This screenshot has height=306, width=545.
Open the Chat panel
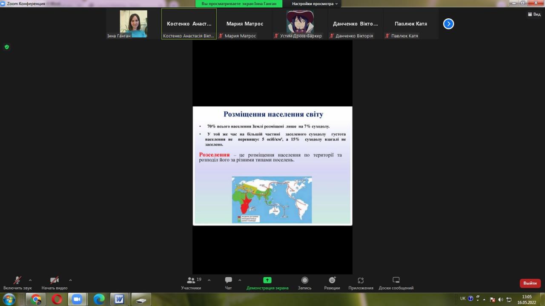[x=228, y=280]
